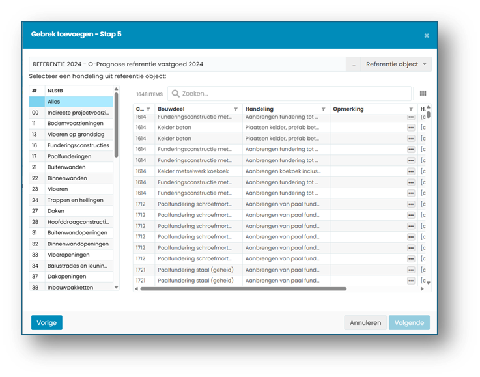Click the Volgende button
The image size is (480, 377).
coord(409,322)
